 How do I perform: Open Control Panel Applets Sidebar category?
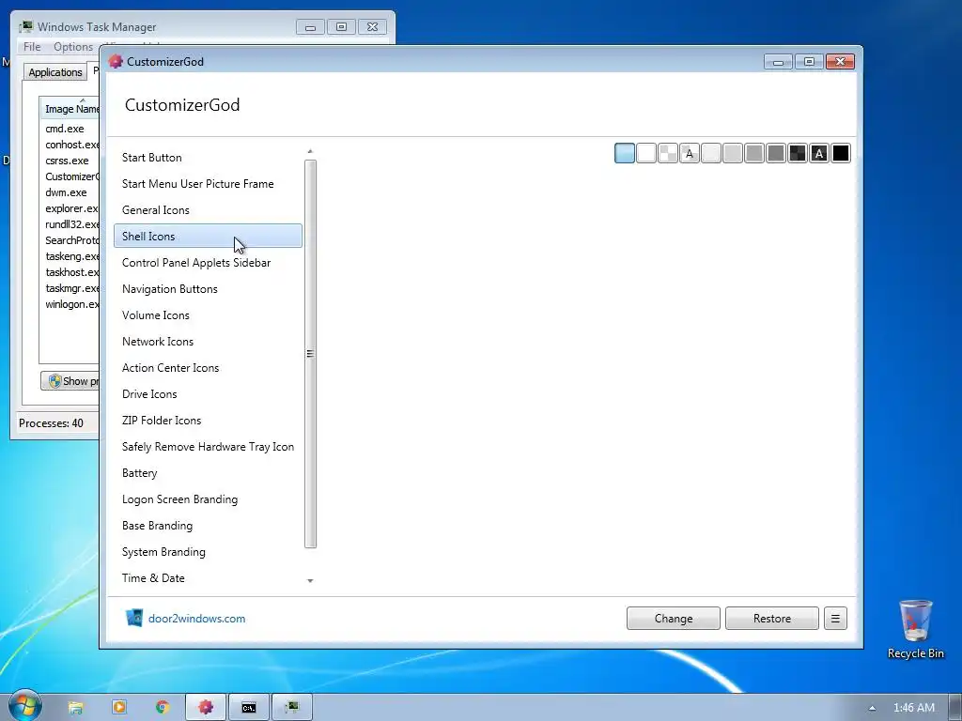coord(208,263)
